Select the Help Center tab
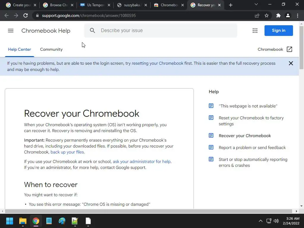 19,50
